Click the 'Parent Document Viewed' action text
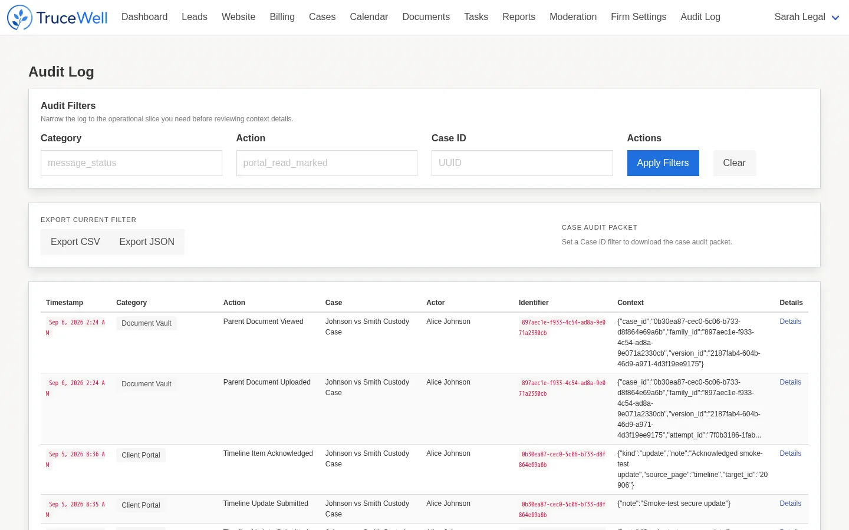 264,322
